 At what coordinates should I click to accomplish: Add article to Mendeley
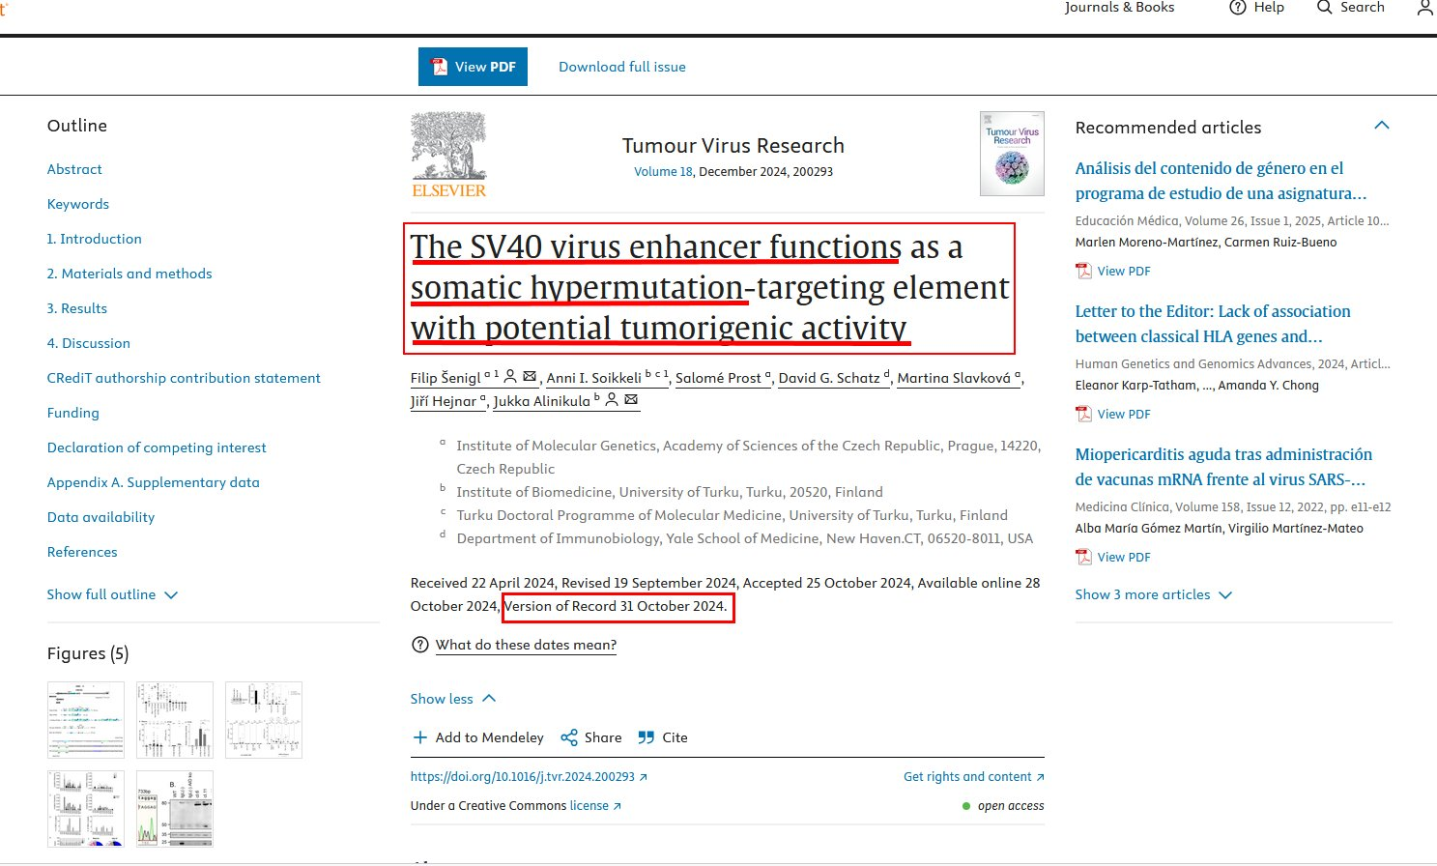[478, 737]
